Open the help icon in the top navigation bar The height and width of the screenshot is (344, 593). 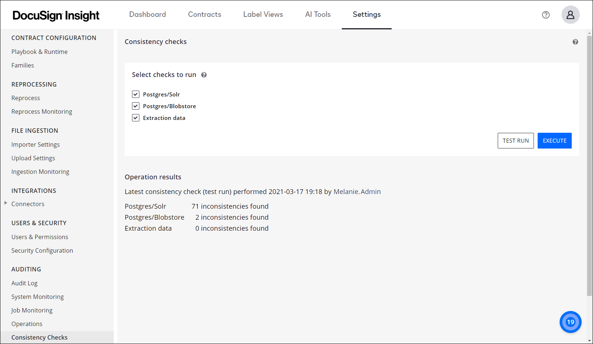pyautogui.click(x=546, y=15)
